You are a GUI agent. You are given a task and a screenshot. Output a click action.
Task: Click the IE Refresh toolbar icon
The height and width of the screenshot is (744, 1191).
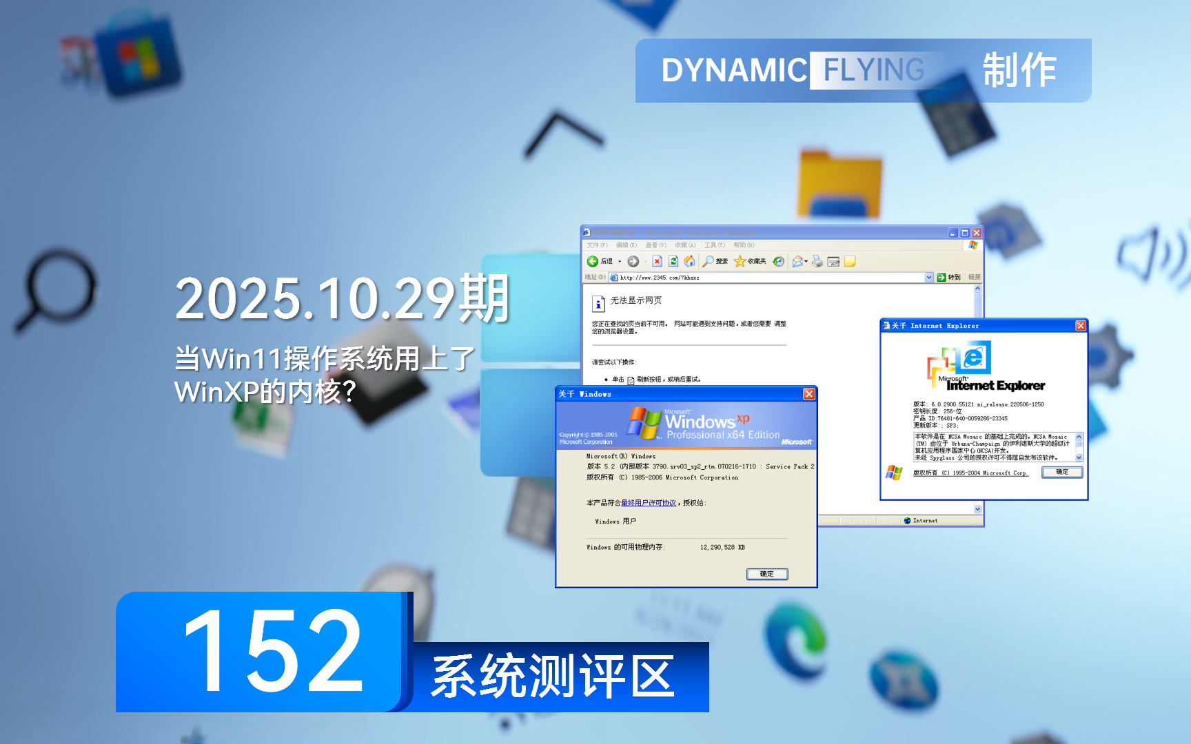click(673, 261)
